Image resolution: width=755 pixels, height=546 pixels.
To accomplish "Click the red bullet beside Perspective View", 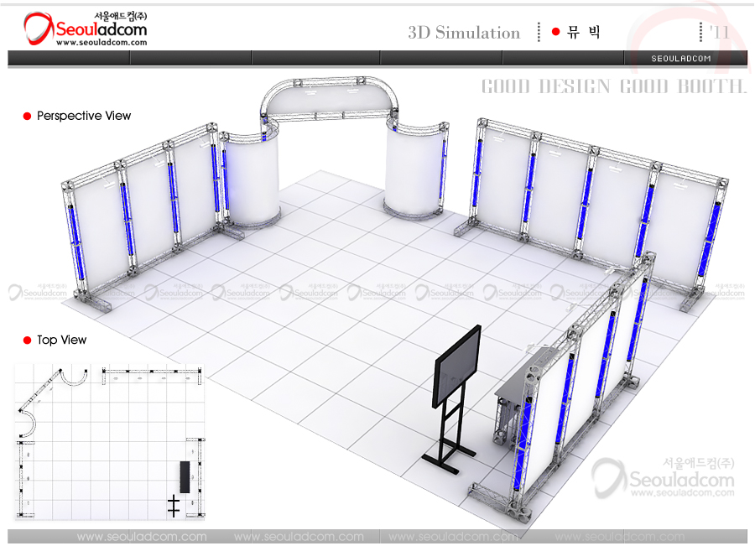I will [x=27, y=117].
